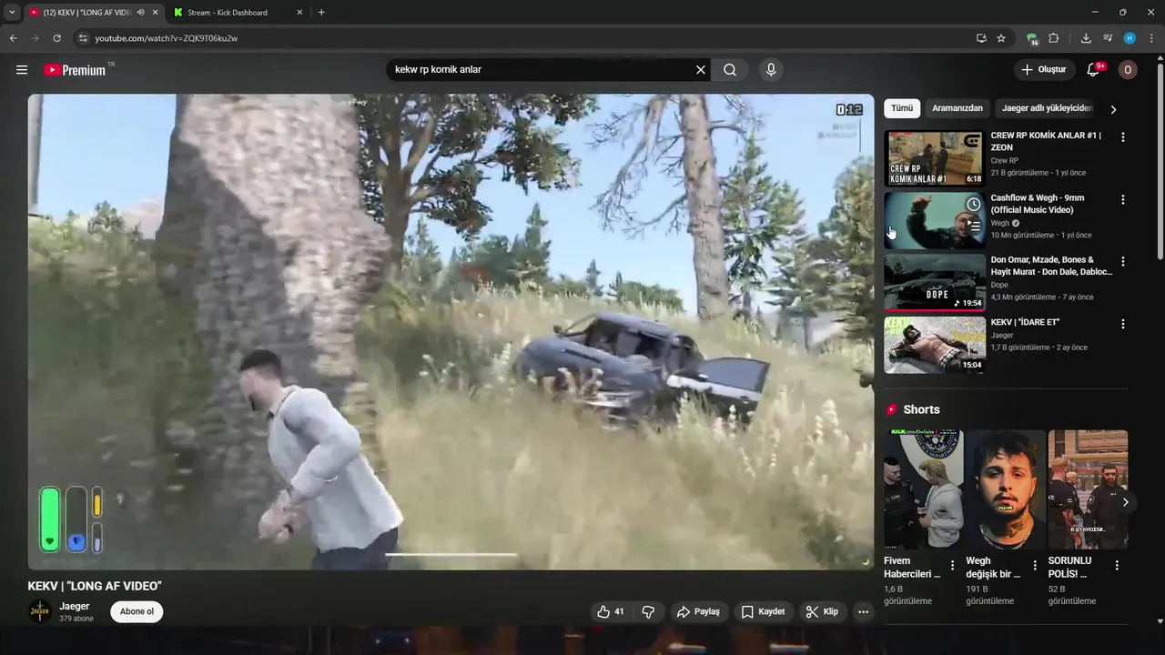
Task: Open options for Don Omar Mzade video
Action: [x=1122, y=261]
